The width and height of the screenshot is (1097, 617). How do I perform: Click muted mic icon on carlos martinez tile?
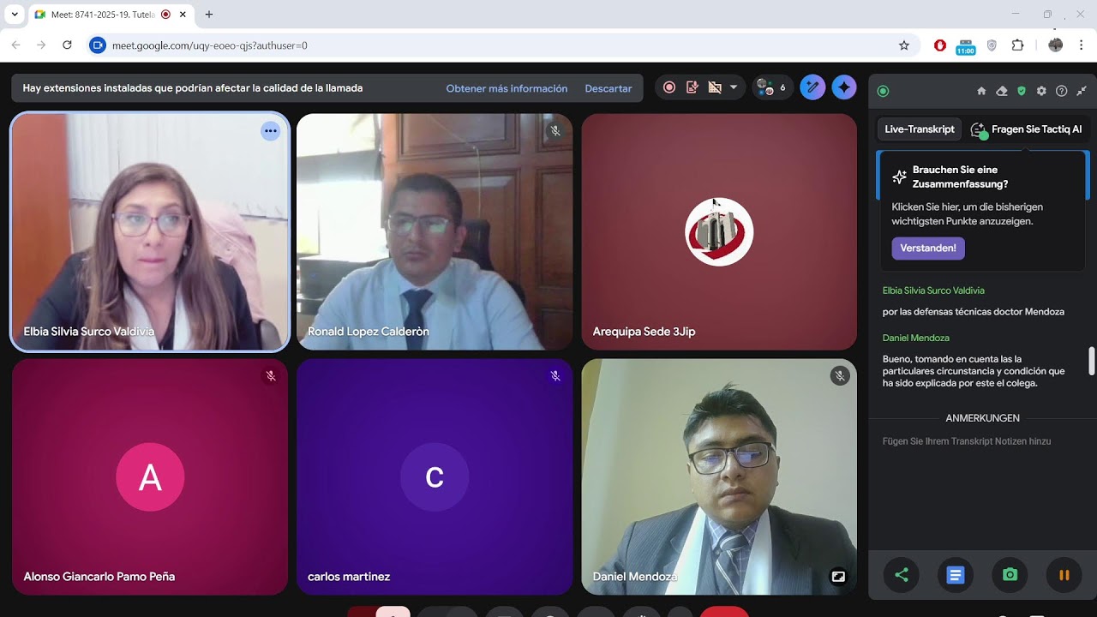point(555,376)
